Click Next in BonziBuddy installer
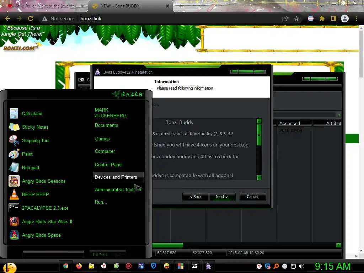 [222, 197]
